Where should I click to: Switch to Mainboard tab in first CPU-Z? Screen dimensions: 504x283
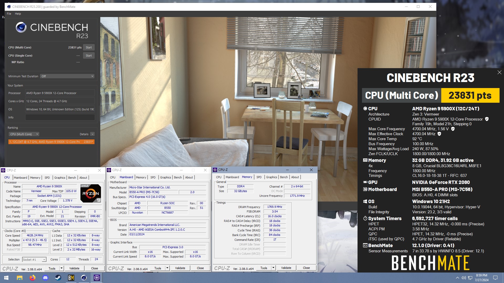pos(20,178)
